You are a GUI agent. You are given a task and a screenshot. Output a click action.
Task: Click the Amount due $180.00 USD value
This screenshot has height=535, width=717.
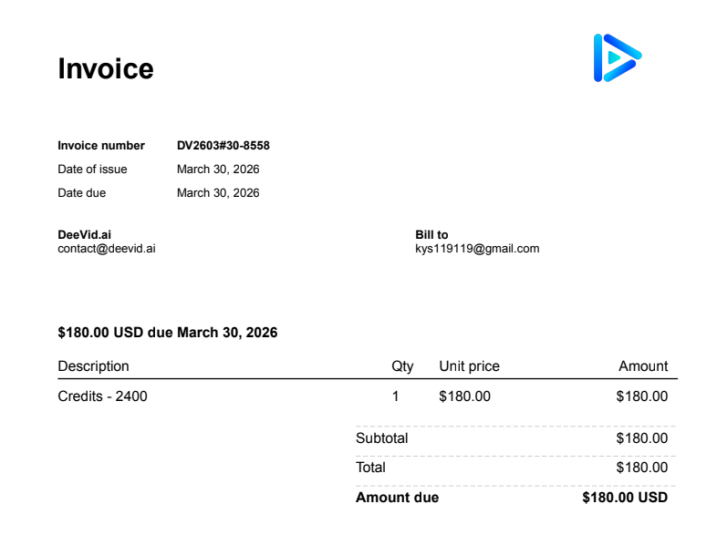(625, 498)
